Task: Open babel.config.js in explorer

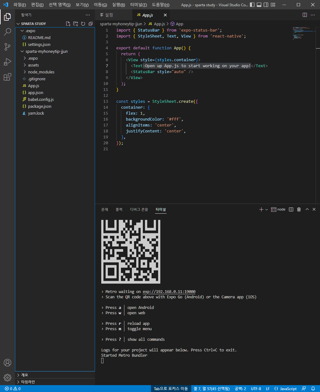Action: pos(55,99)
